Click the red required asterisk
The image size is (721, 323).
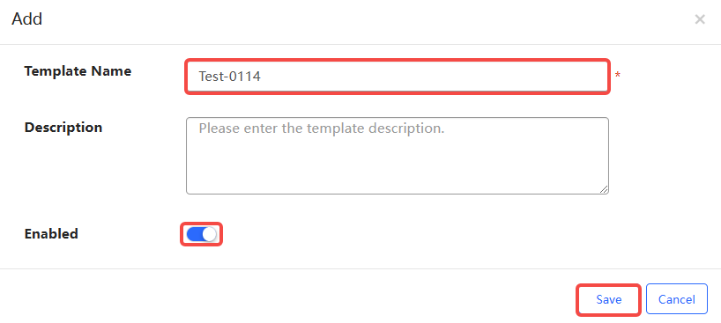click(618, 76)
